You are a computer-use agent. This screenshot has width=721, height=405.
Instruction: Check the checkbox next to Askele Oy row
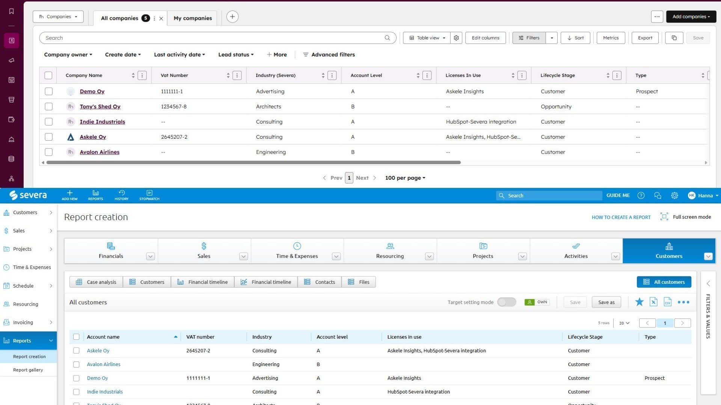pyautogui.click(x=76, y=351)
